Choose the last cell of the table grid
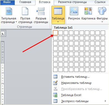Viewport: 109px width, 105px height. click(103, 70)
